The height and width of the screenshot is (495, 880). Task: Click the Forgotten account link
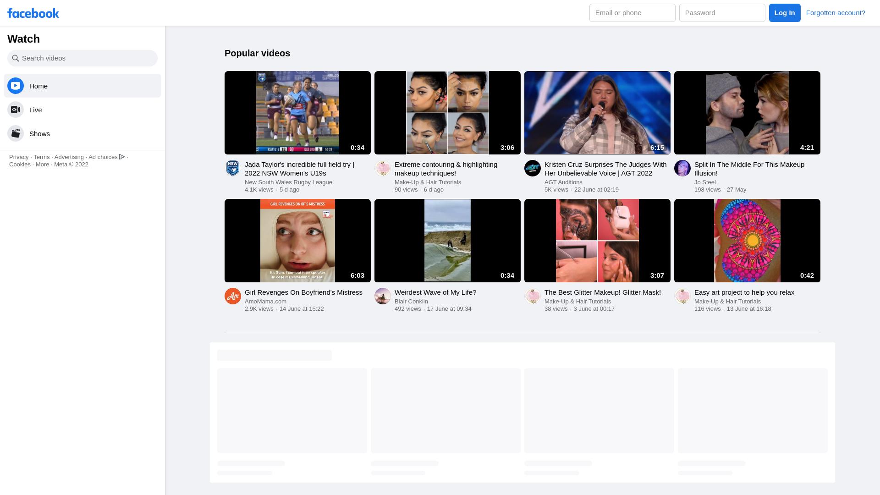click(835, 12)
